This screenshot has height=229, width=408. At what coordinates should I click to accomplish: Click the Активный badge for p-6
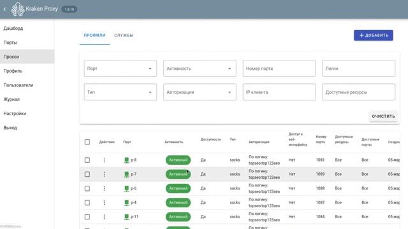[178, 188]
